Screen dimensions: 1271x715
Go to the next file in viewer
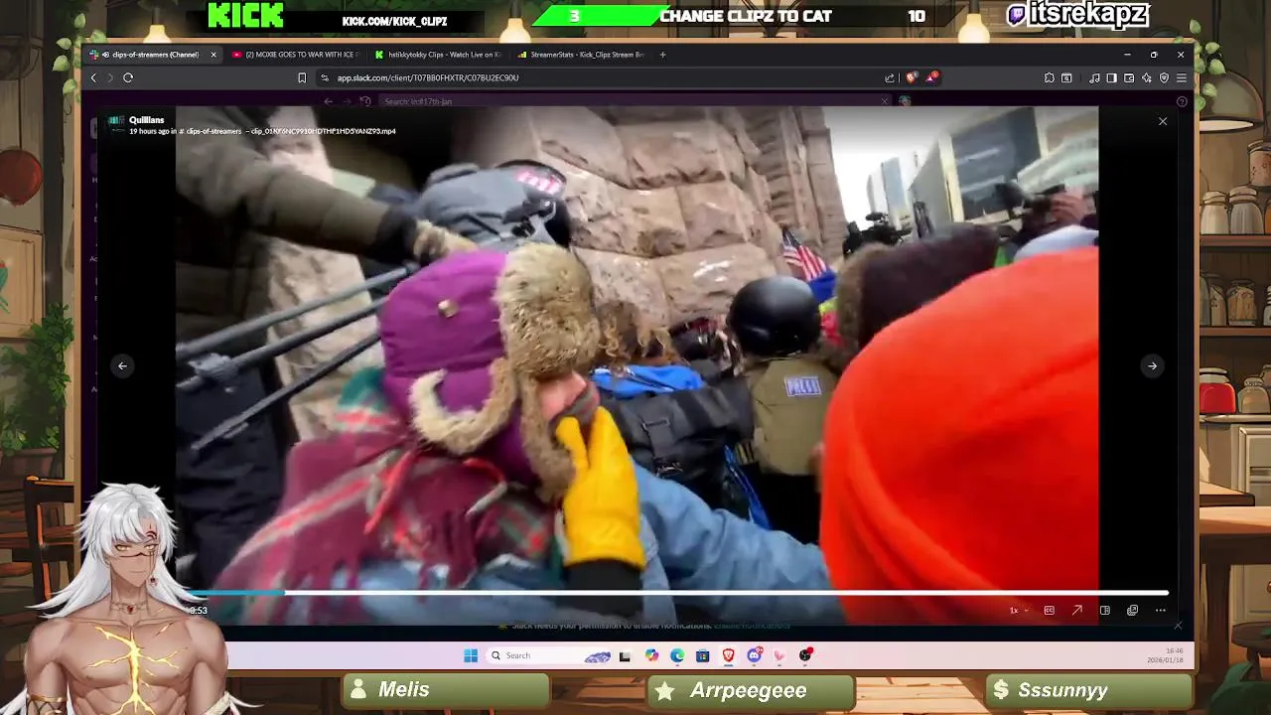[x=1152, y=365]
